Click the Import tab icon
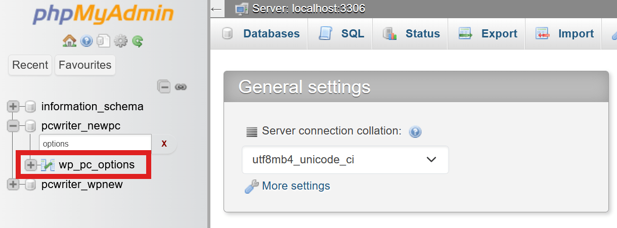This screenshot has height=228, width=617. [543, 34]
